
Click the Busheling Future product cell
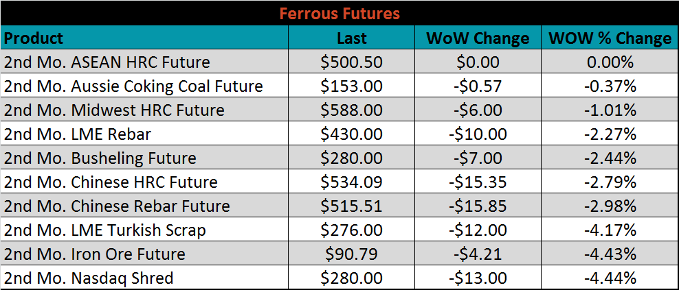click(x=144, y=157)
